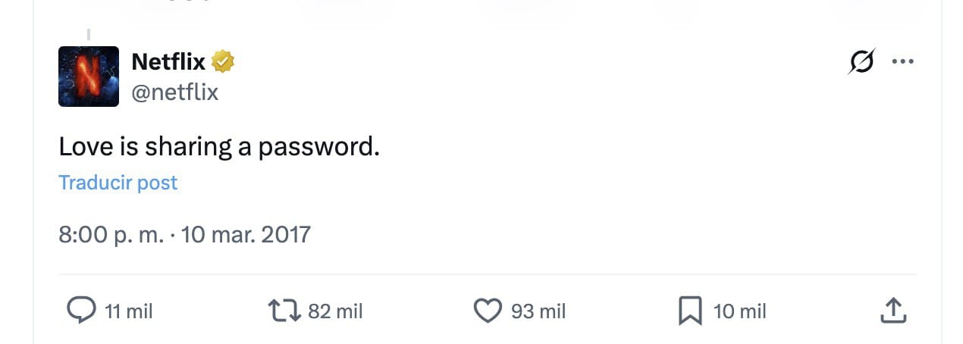Open Grok actions for this post
Viewport: 963px width, 344px height.
click(861, 62)
